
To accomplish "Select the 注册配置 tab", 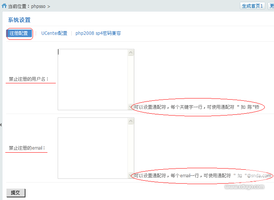I will click(19, 33).
